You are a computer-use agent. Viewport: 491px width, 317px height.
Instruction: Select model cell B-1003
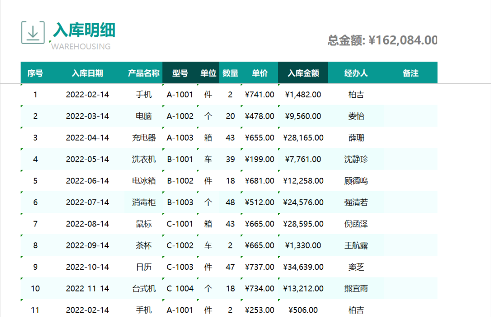pos(180,202)
